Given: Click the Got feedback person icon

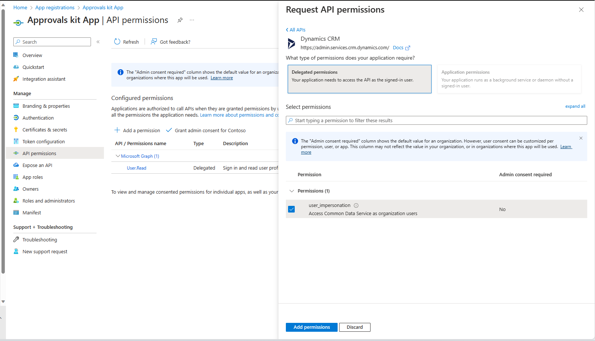Looking at the screenshot, I should tap(154, 41).
